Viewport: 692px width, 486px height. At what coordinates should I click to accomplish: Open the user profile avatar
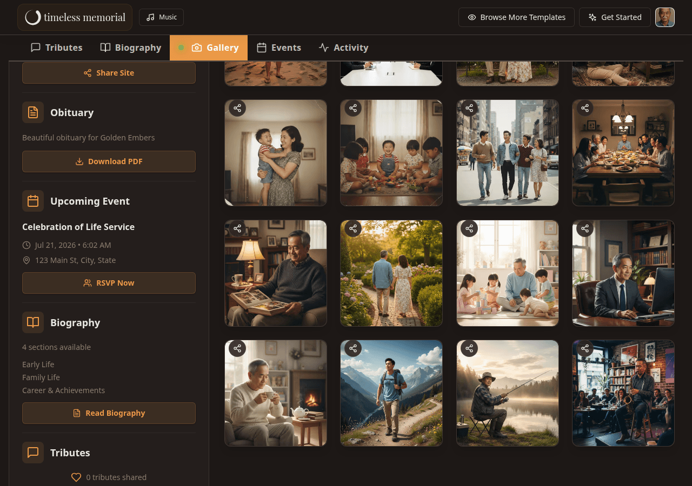665,17
